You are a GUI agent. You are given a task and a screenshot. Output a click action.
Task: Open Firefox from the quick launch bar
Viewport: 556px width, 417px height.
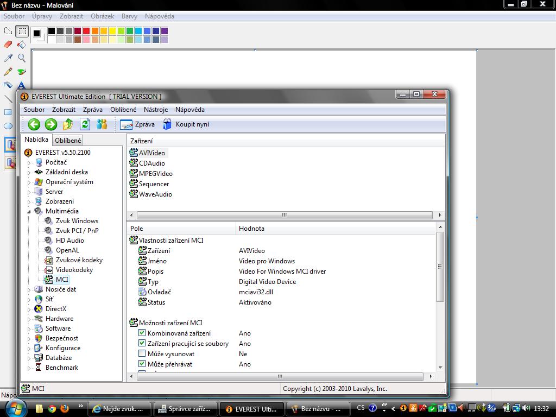point(64,408)
